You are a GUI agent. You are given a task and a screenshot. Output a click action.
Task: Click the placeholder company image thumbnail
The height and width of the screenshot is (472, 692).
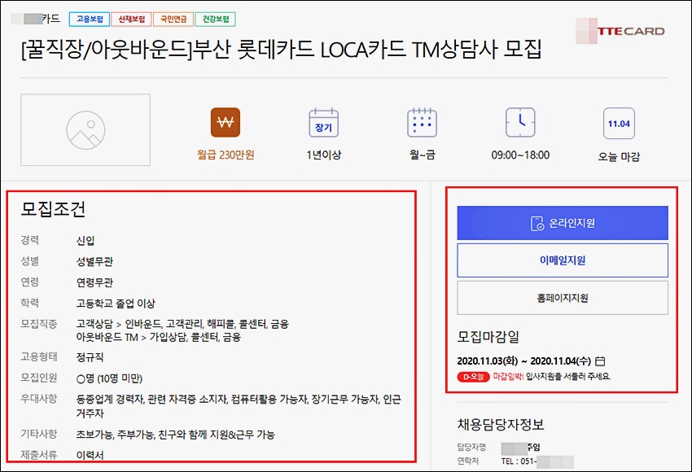[85, 129]
